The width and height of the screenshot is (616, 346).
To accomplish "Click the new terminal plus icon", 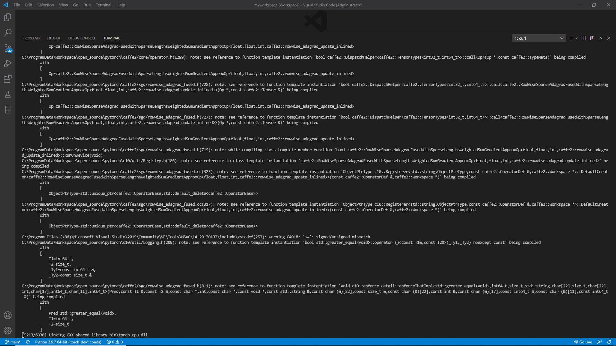I will (571, 38).
